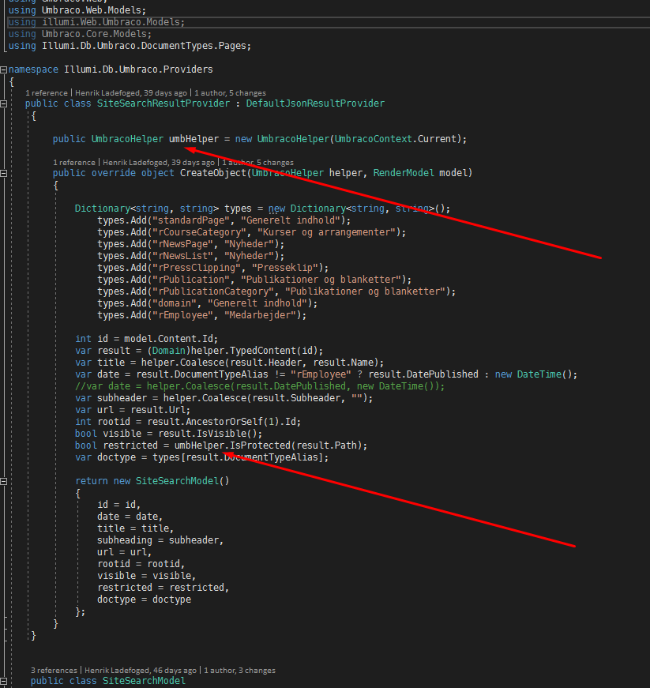The image size is (650, 688).
Task: Collapse the CreateObject method body
Action: (3, 173)
